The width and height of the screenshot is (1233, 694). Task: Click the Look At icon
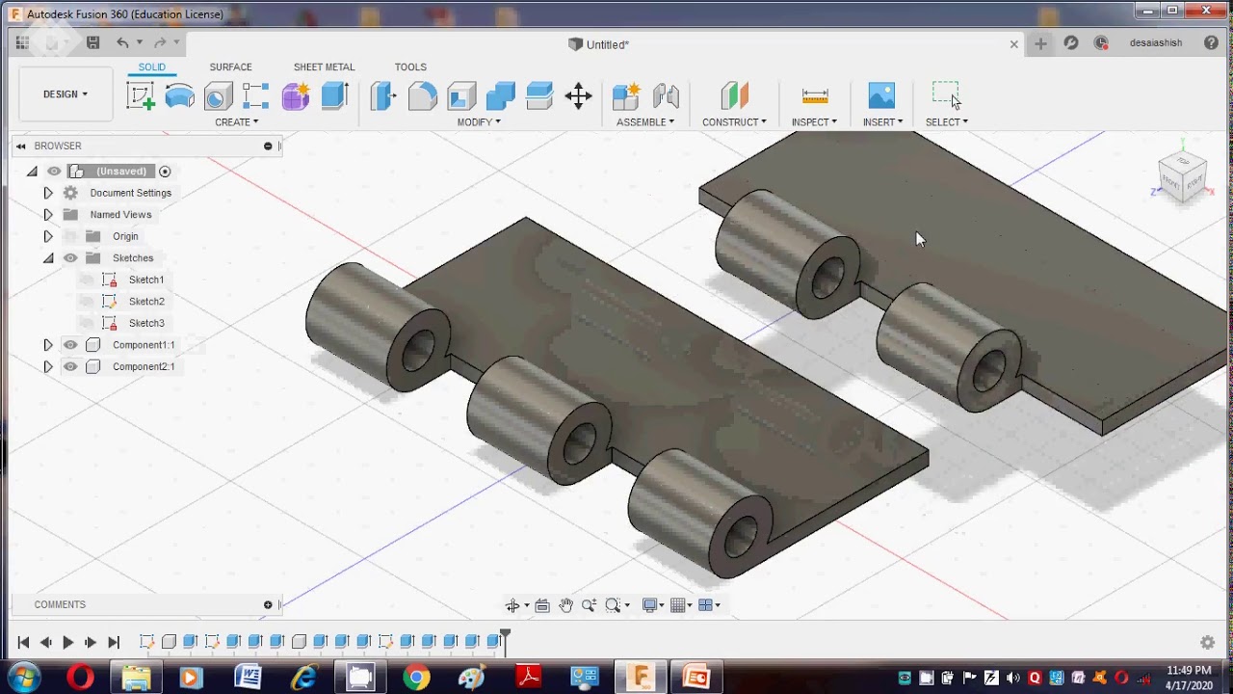pos(542,605)
